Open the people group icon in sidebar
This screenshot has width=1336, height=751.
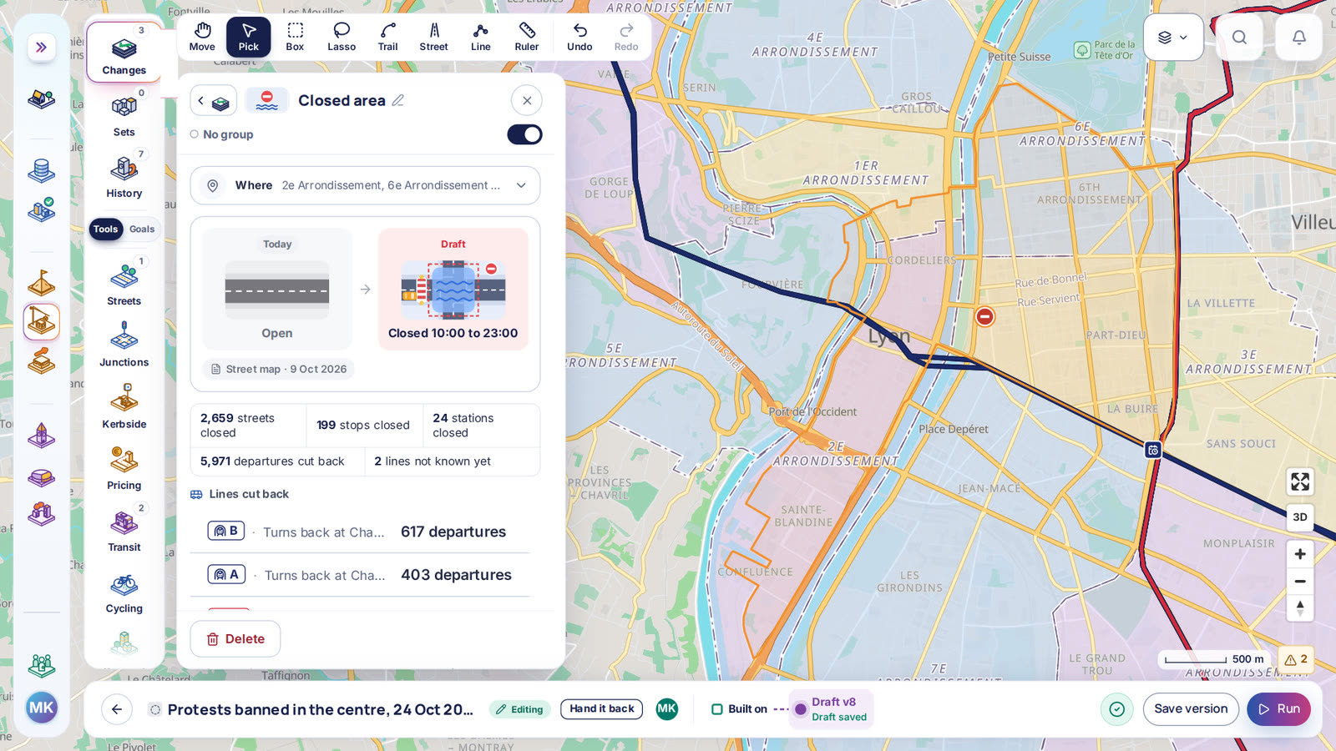pyautogui.click(x=41, y=665)
